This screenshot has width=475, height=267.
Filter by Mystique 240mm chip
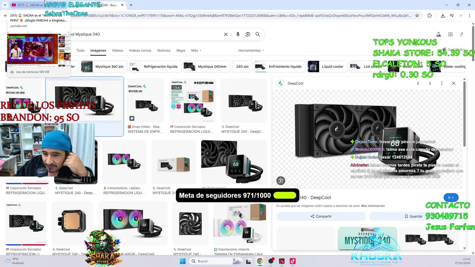point(207,66)
